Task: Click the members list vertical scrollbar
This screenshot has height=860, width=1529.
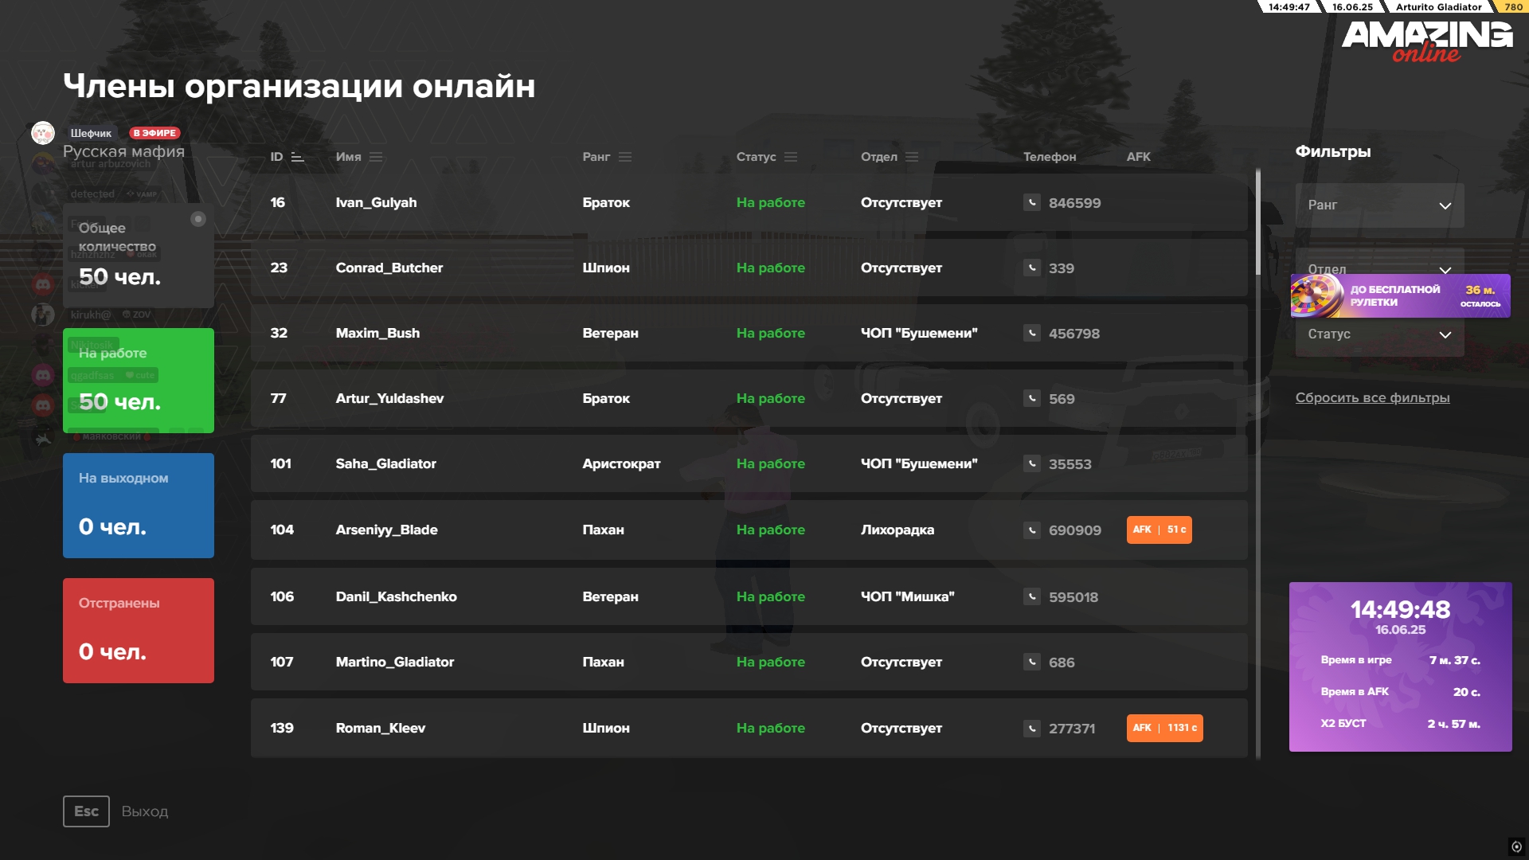Action: (1257, 223)
